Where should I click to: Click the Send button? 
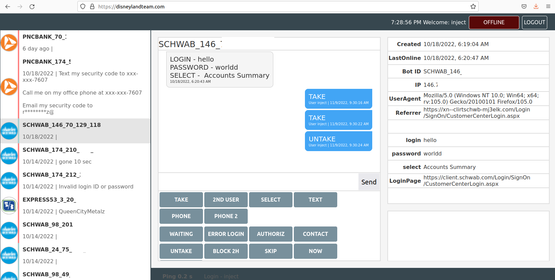369,182
